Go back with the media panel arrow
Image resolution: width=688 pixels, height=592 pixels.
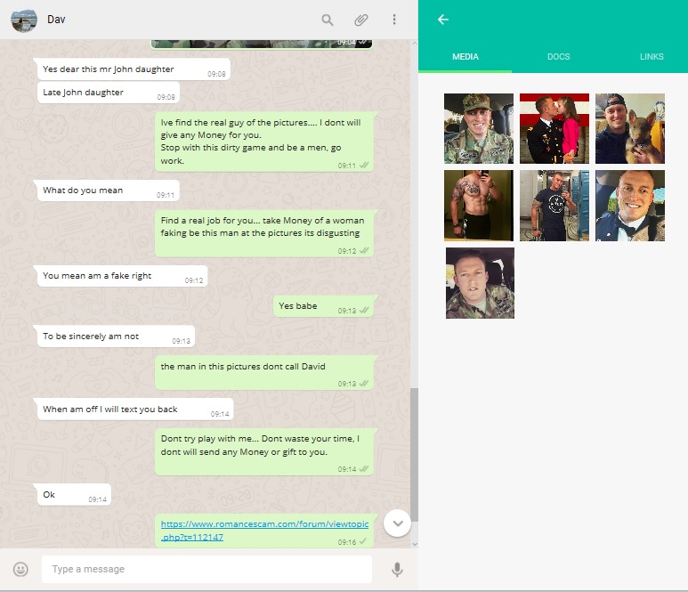[442, 20]
